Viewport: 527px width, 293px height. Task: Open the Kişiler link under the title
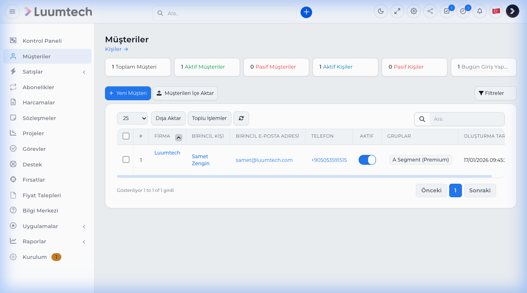tap(117, 49)
